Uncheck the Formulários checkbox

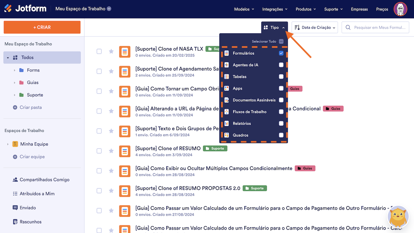coord(281,53)
